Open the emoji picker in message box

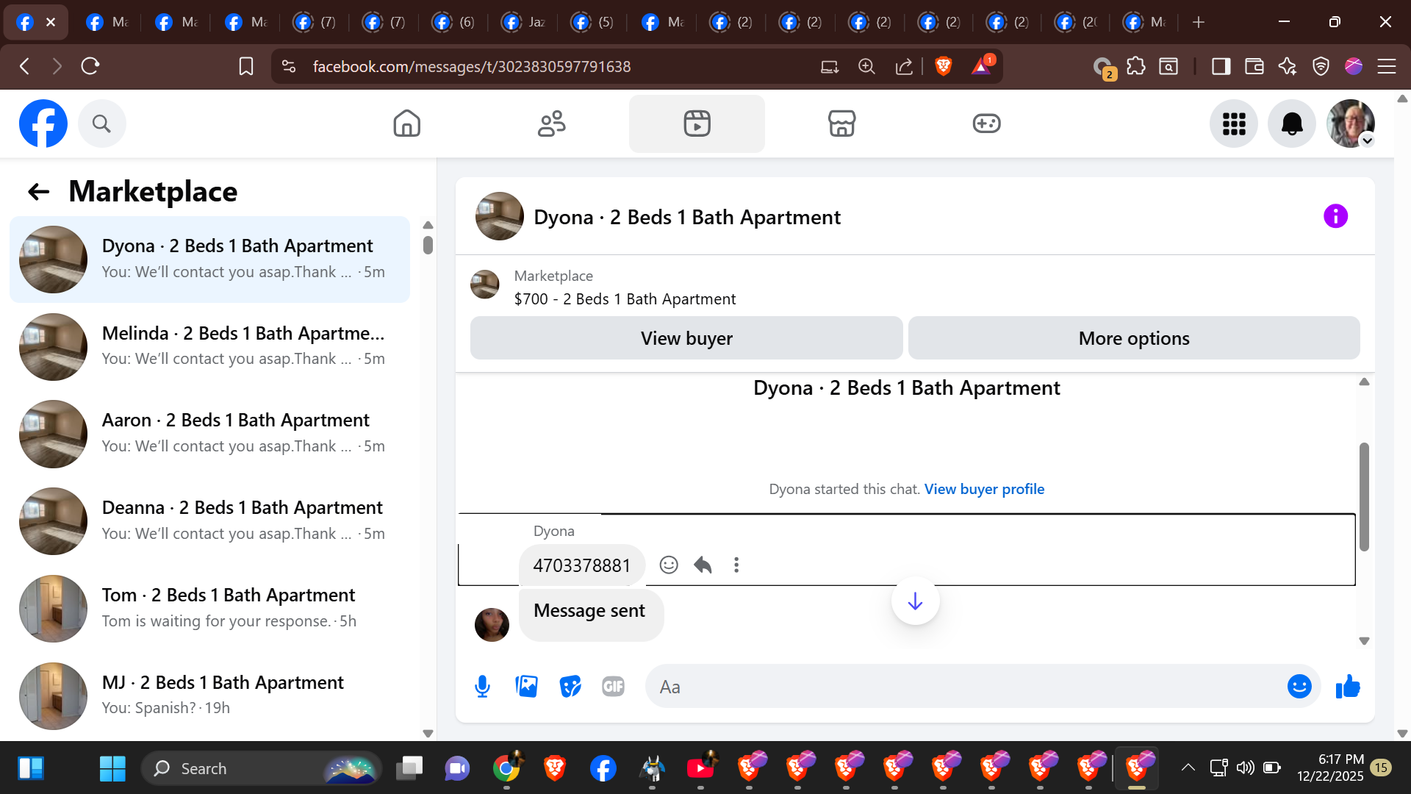[x=1299, y=687]
